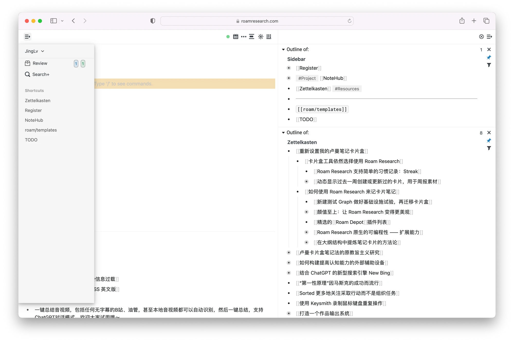The height and width of the screenshot is (342, 514).
Task: Filter the Zettelkasten outline panel
Action: pos(489,148)
